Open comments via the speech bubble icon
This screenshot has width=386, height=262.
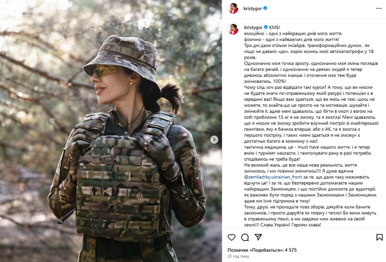tap(245, 237)
